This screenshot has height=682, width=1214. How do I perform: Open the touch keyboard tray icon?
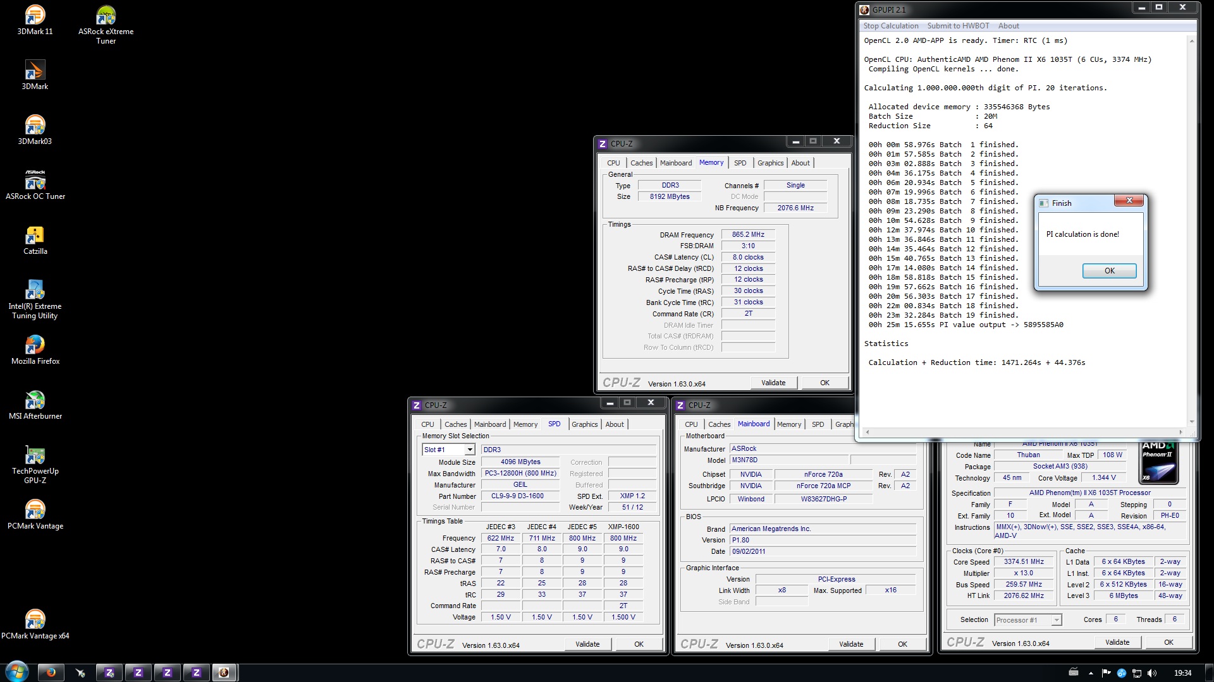pos(1074,673)
